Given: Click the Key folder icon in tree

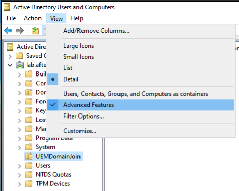Looking at the screenshot, I should [29, 110].
